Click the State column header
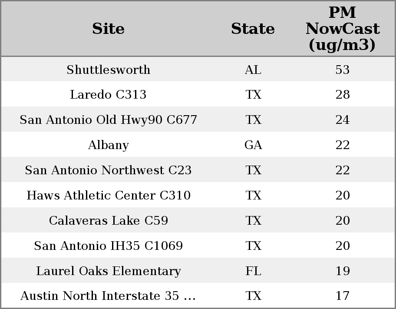 (253, 29)
